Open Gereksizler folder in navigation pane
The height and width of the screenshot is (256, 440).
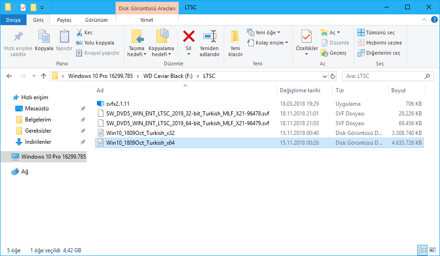pos(33,131)
